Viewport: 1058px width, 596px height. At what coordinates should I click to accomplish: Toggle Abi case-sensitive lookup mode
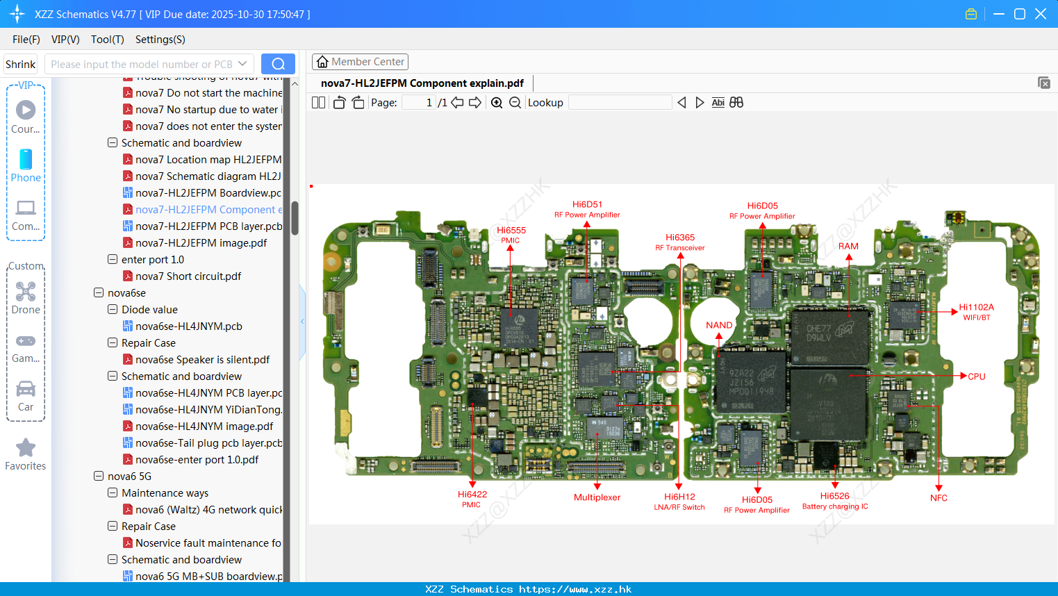pos(718,102)
